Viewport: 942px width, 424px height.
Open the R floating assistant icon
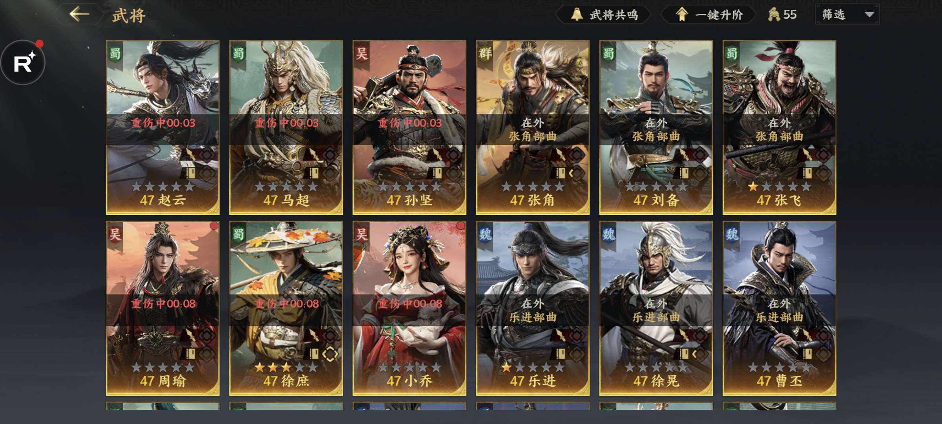coord(23,62)
